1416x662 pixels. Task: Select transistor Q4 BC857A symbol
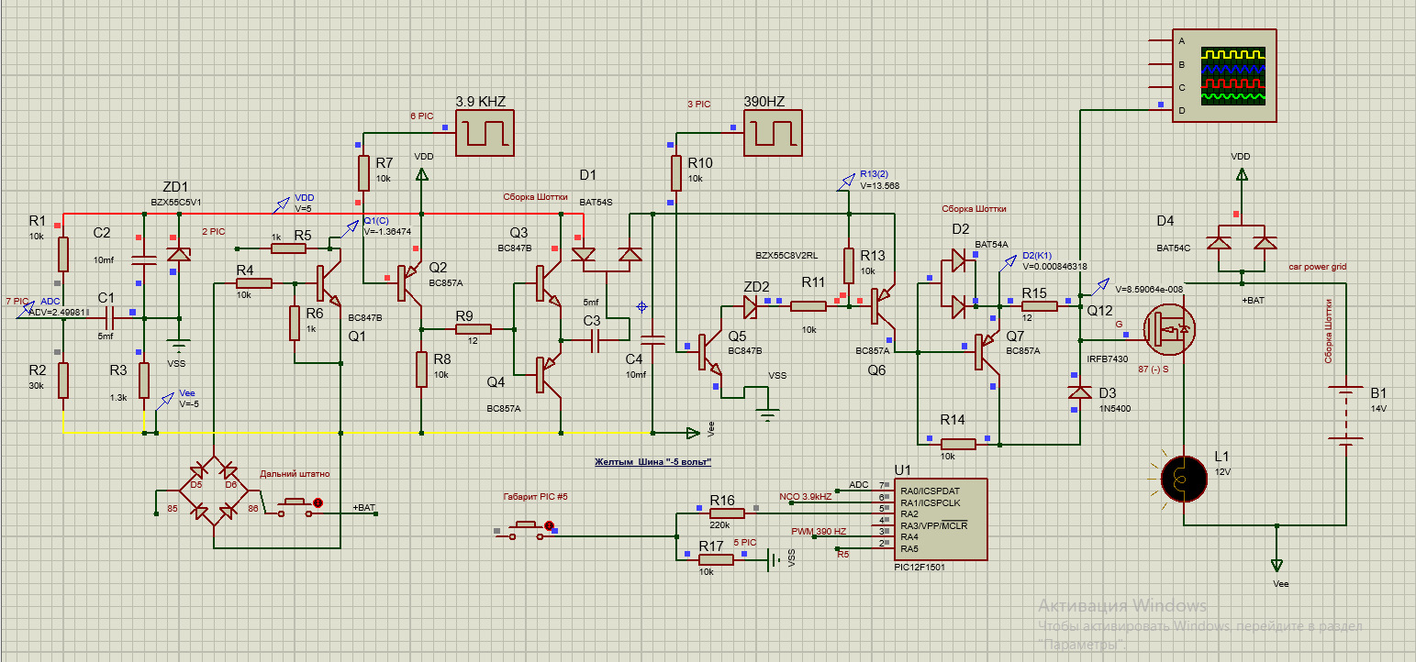[x=549, y=374]
